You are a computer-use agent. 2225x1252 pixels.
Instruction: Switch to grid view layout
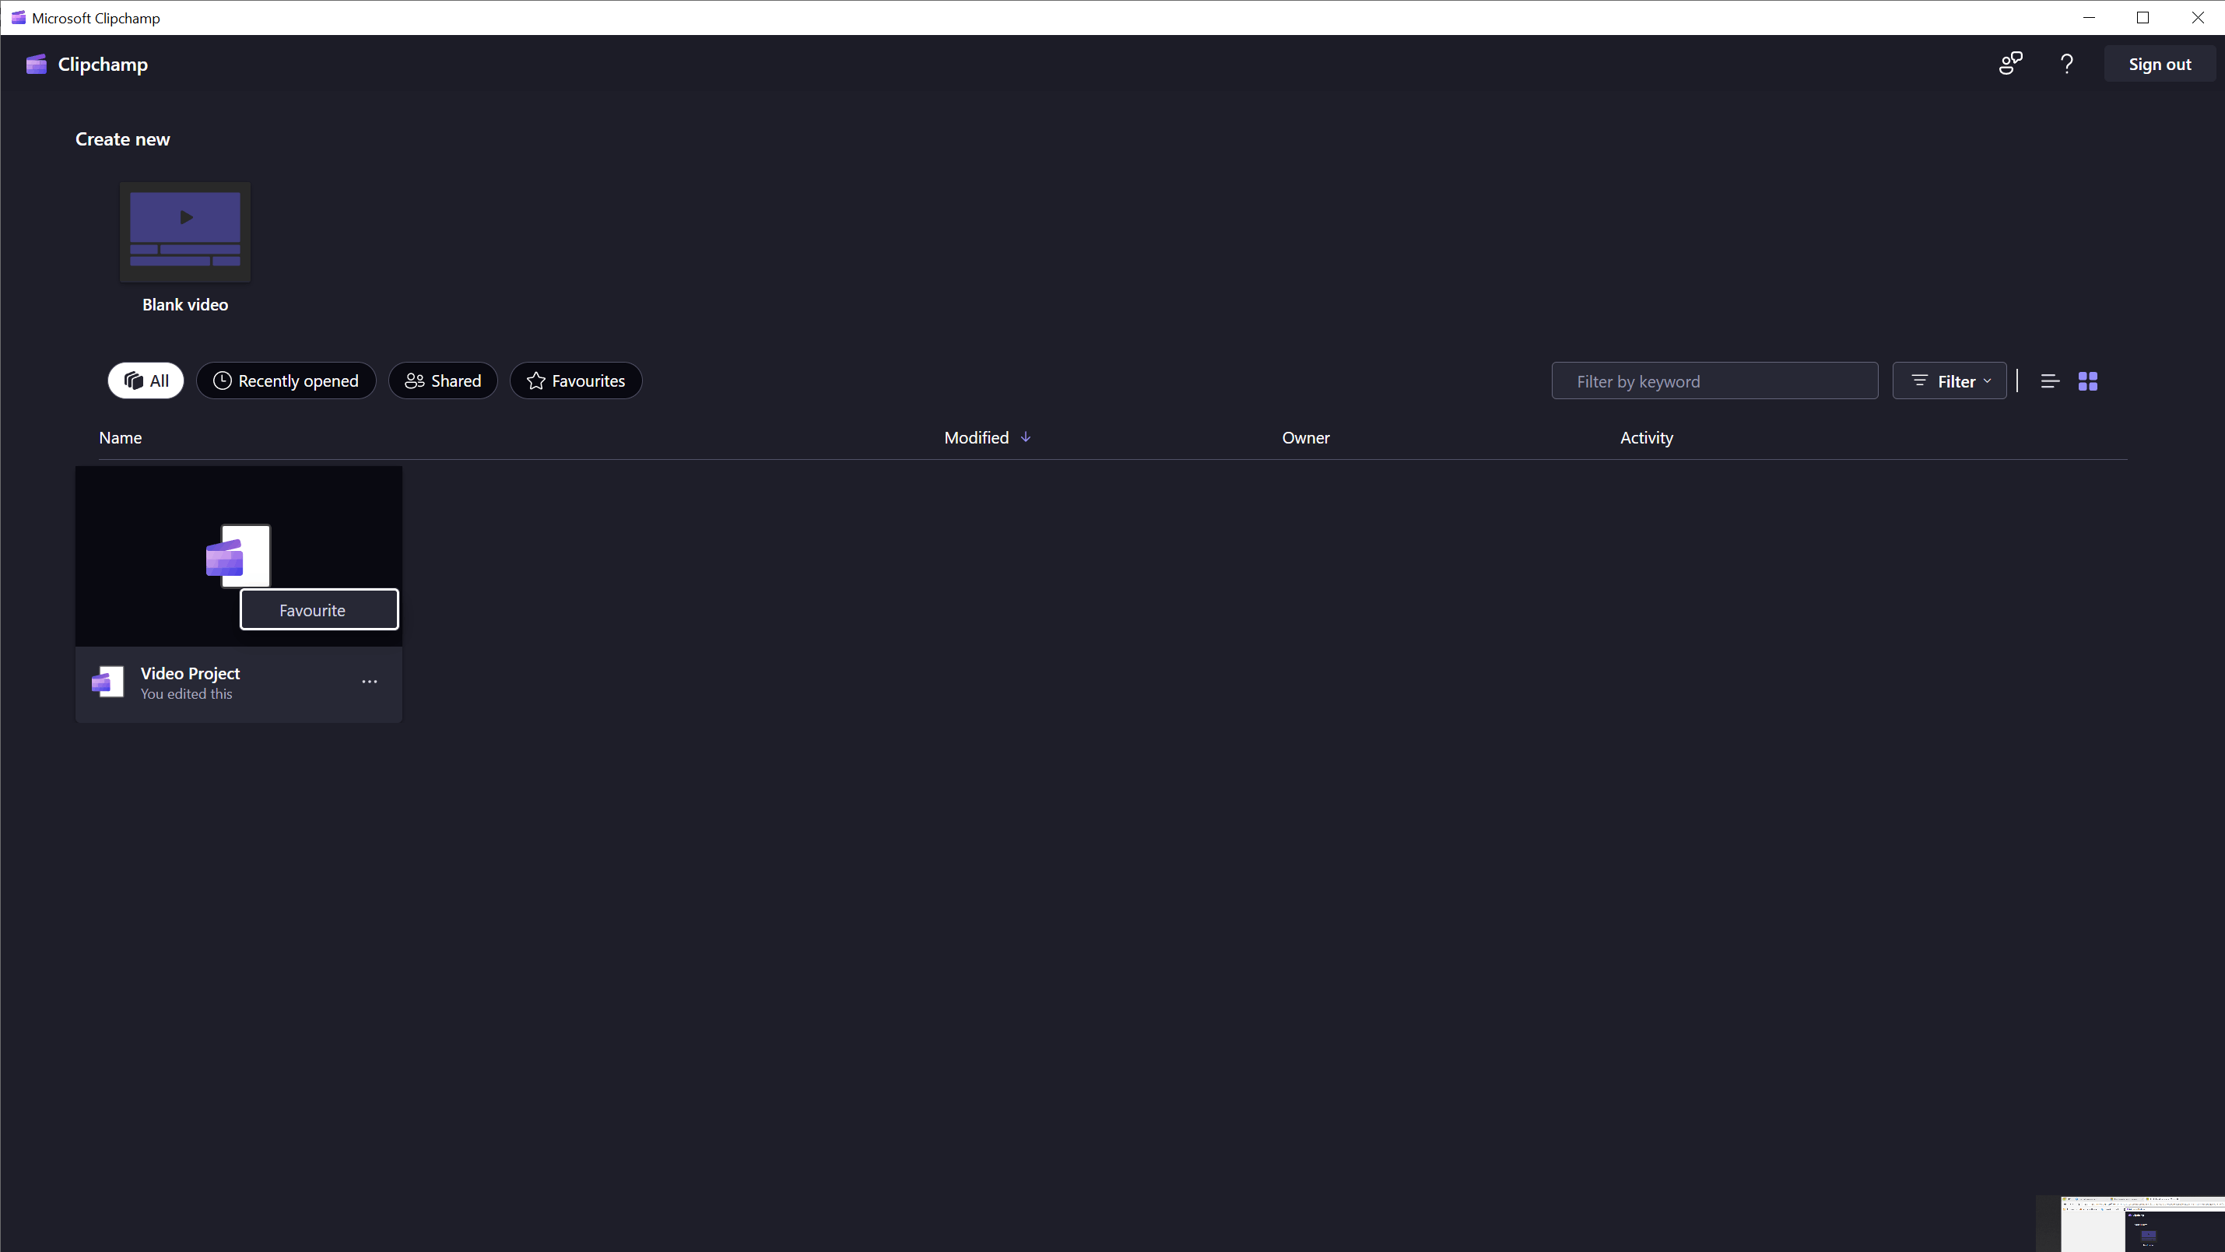click(2088, 381)
